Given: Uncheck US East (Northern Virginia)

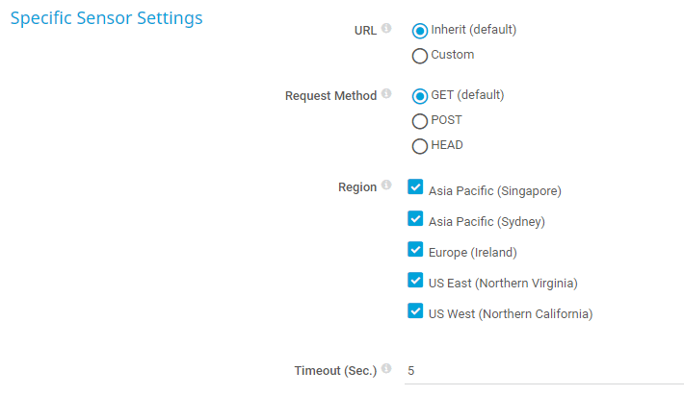Looking at the screenshot, I should point(415,280).
